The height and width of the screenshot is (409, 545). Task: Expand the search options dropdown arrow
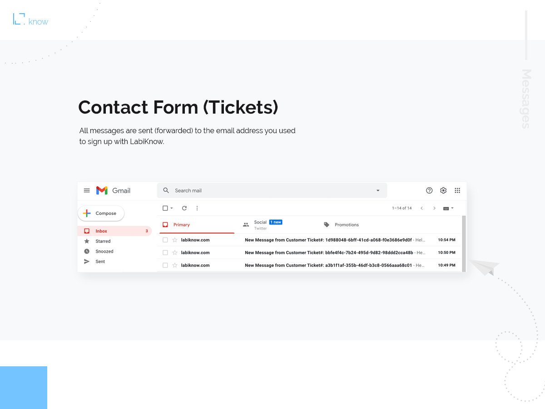tap(378, 191)
